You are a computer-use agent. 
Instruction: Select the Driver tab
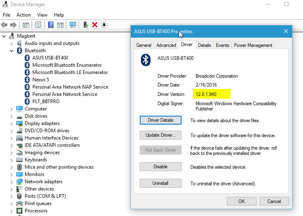[x=187, y=44]
